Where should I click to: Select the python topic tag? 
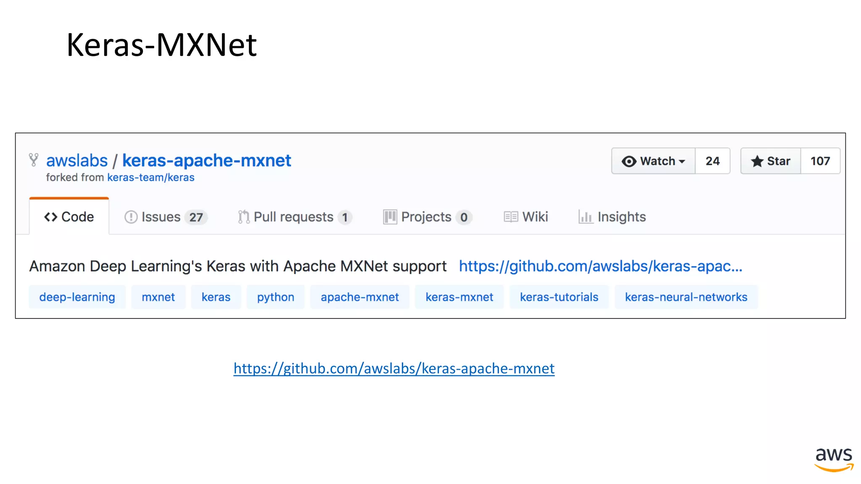(275, 297)
